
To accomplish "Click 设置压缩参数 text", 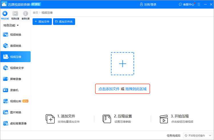I will pos(123,122).
